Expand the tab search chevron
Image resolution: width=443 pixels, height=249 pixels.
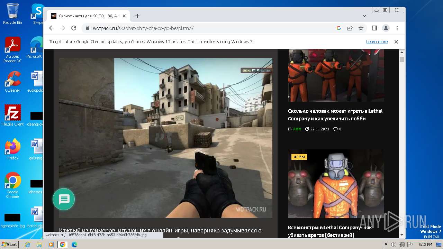[x=364, y=16]
